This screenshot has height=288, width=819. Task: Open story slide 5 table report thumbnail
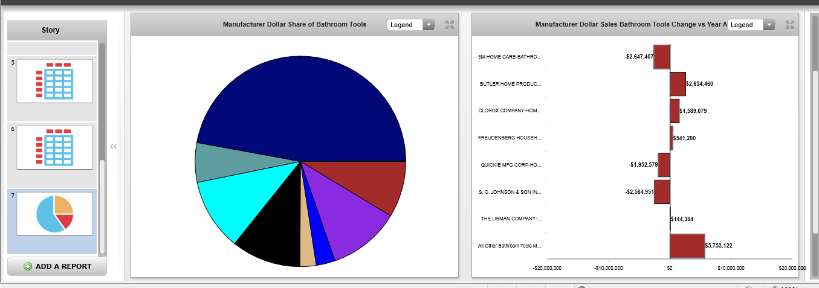point(54,81)
